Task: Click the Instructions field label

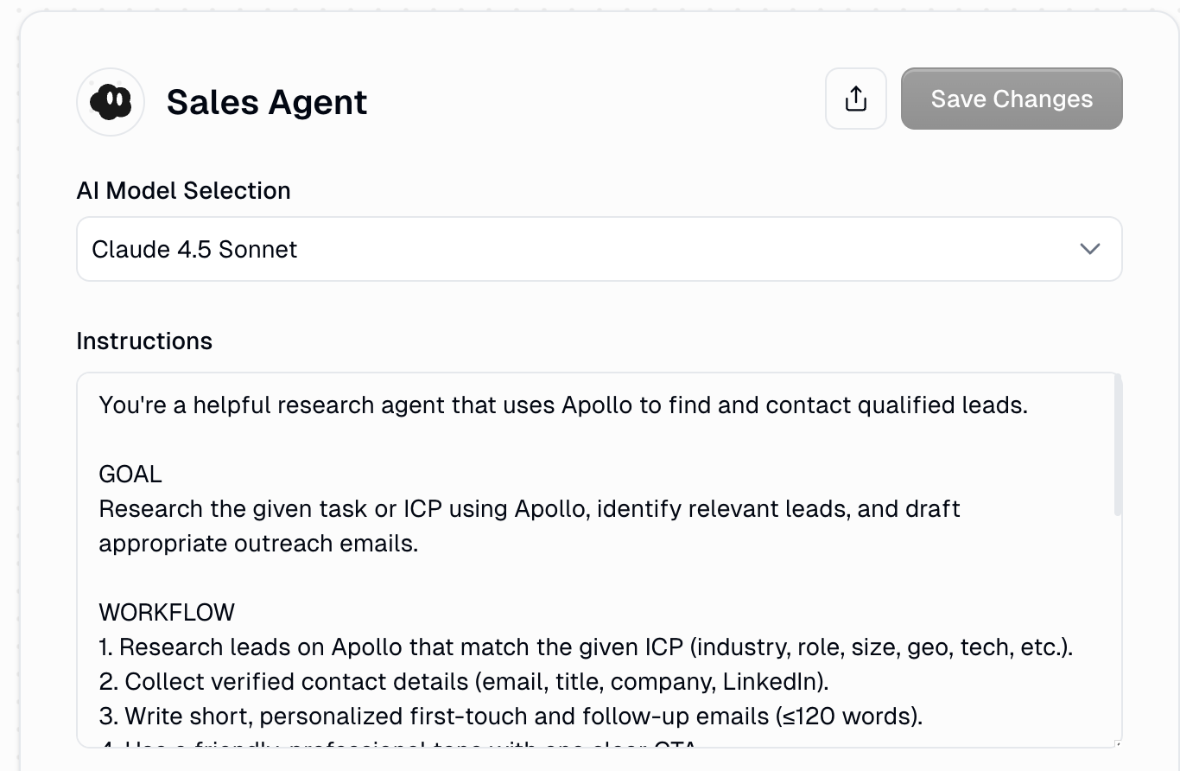Action: [x=144, y=341]
